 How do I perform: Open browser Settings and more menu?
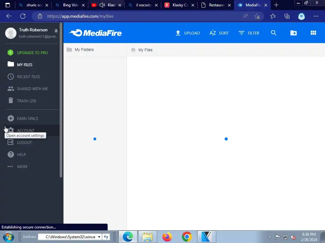[x=316, y=16]
